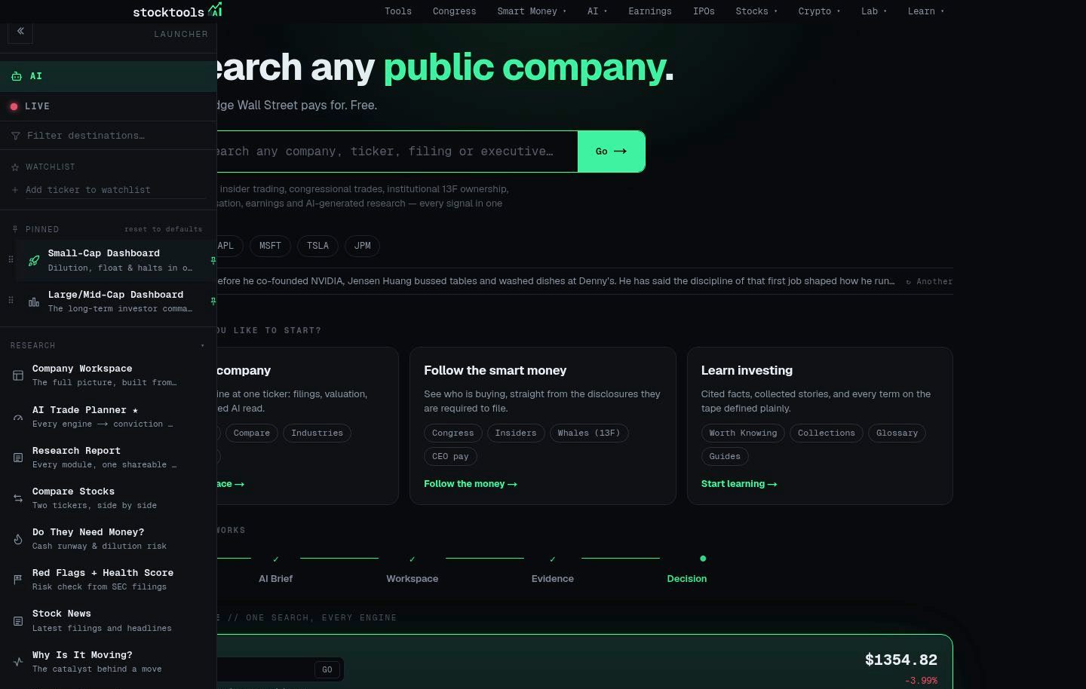Click the Stock News newspaper icon
Image resolution: width=1086 pixels, height=689 pixels.
tap(18, 621)
